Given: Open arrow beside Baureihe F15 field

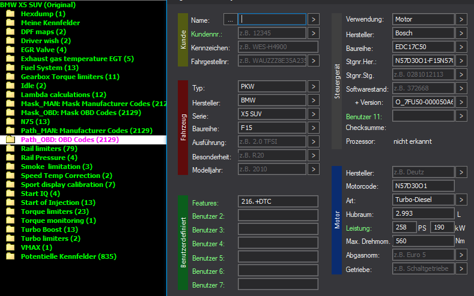Looking at the screenshot, I should 314,128.
